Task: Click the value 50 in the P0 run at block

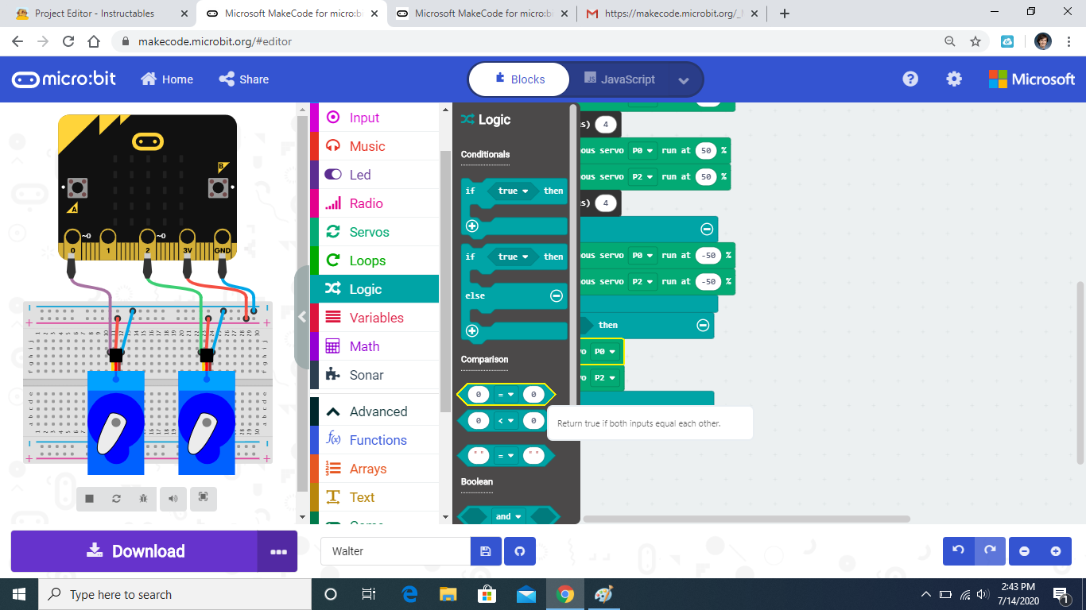Action: pos(706,151)
